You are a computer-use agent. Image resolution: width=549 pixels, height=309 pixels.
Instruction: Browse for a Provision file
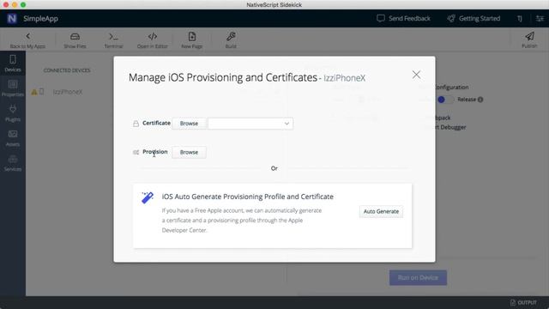pyautogui.click(x=189, y=152)
